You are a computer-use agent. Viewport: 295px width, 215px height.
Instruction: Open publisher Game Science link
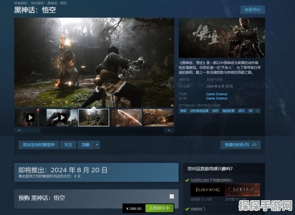coord(217,98)
